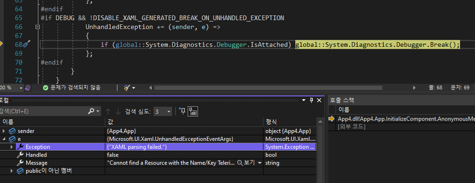Open the Locals window options dropdown arrow
The image size is (475, 183).
coord(304,100)
